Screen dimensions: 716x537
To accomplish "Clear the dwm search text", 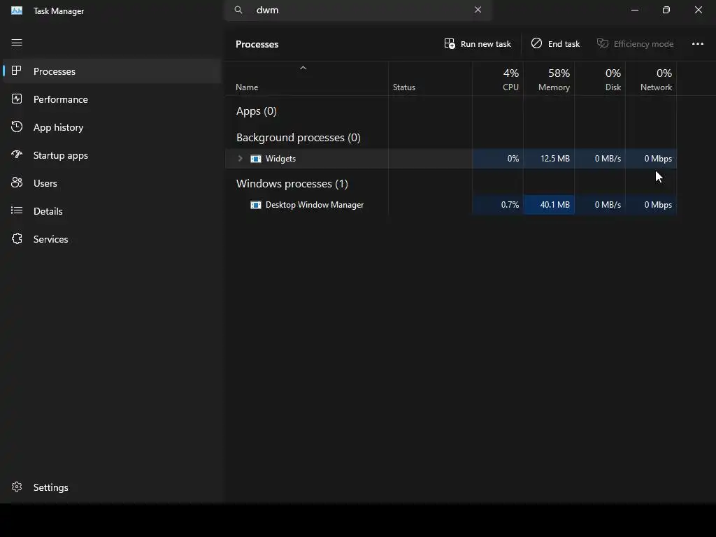I will click(x=478, y=10).
